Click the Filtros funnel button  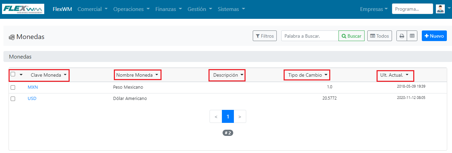[265, 36]
